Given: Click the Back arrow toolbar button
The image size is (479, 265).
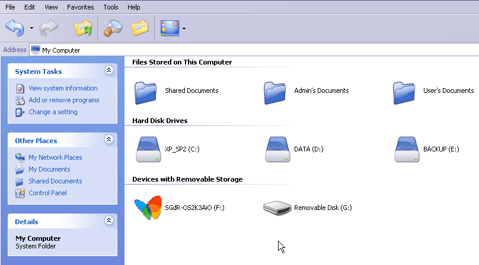Looking at the screenshot, I should pos(15,27).
